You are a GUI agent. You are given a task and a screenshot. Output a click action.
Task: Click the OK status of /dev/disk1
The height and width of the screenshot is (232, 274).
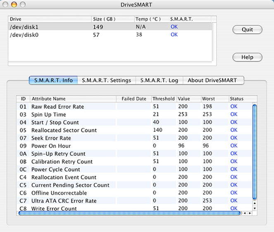coord(174,27)
